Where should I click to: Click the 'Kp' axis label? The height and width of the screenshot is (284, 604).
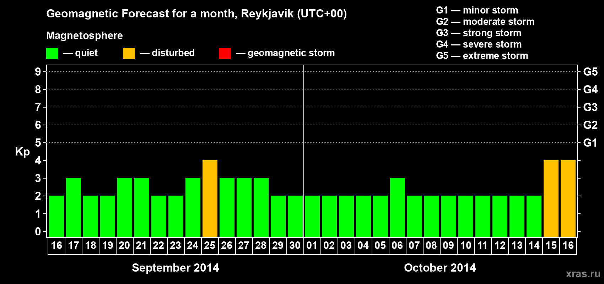[22, 152]
